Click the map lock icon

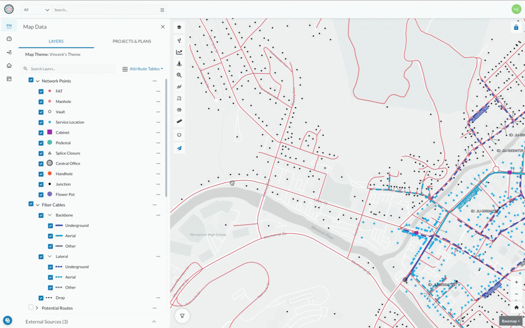pyautogui.click(x=516, y=28)
